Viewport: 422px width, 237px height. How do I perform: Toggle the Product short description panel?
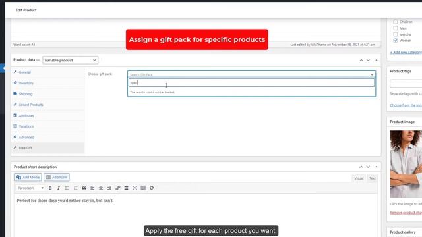tap(377, 167)
